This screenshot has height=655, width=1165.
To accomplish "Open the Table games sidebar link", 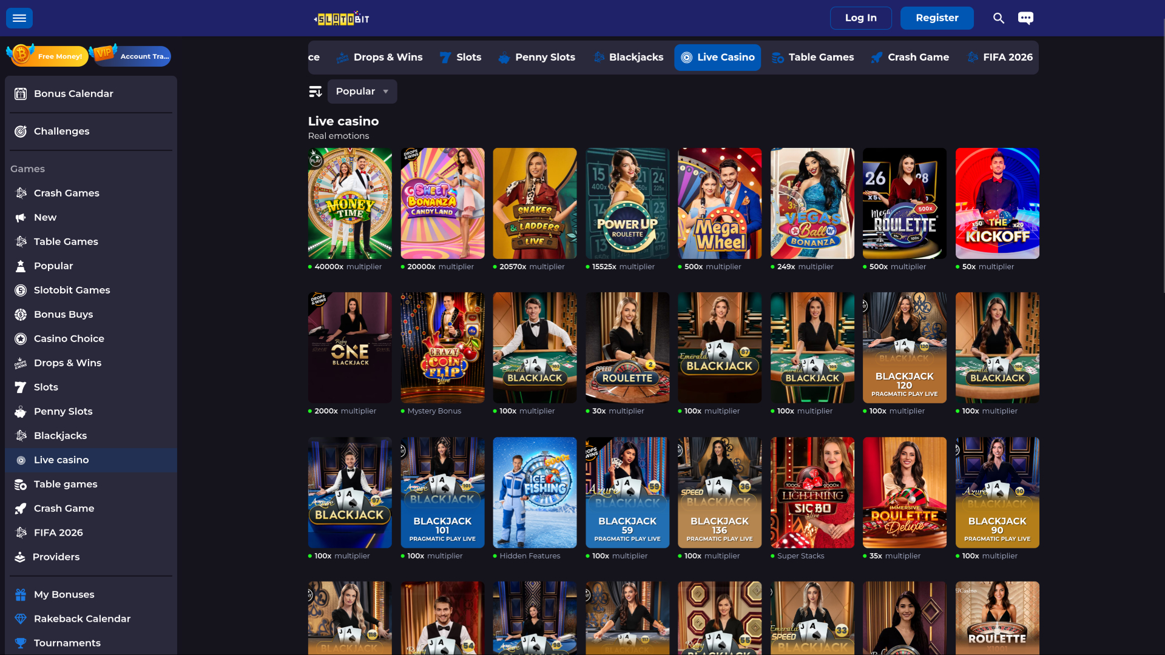I will [x=91, y=485].
